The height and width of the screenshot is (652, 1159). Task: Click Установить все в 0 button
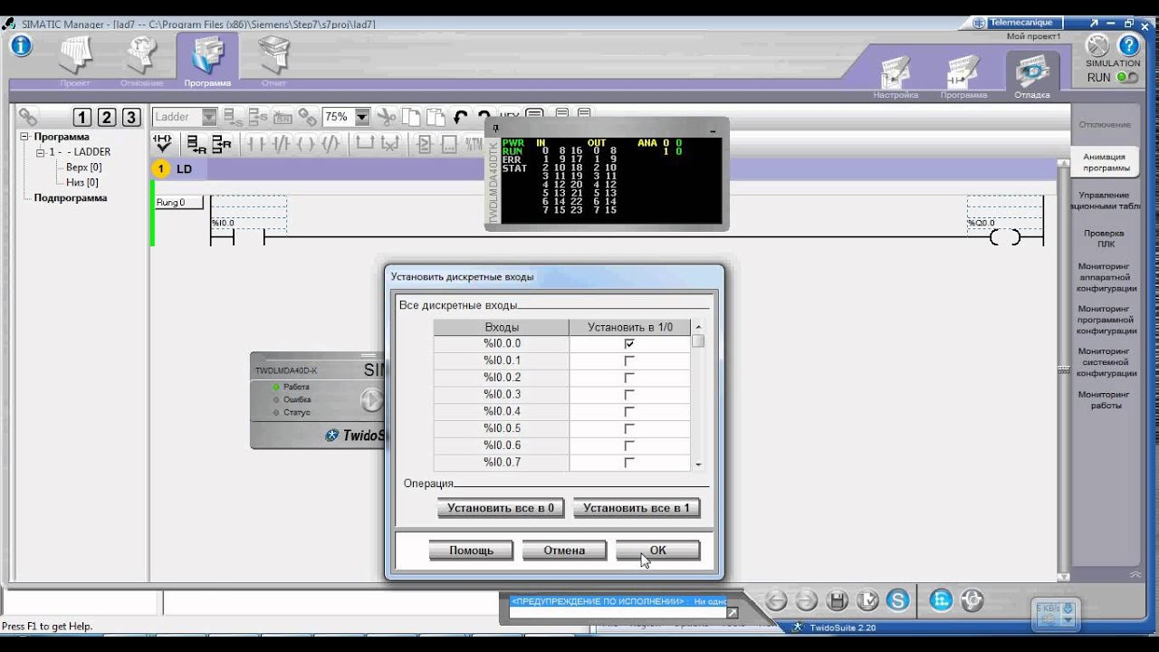[501, 508]
